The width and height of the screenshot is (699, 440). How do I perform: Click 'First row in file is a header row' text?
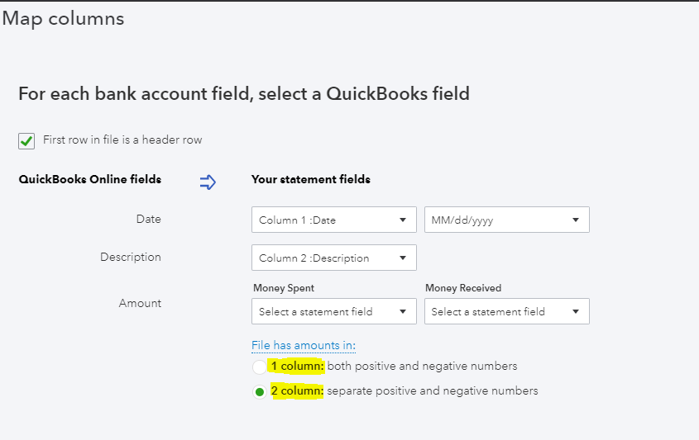coord(122,140)
